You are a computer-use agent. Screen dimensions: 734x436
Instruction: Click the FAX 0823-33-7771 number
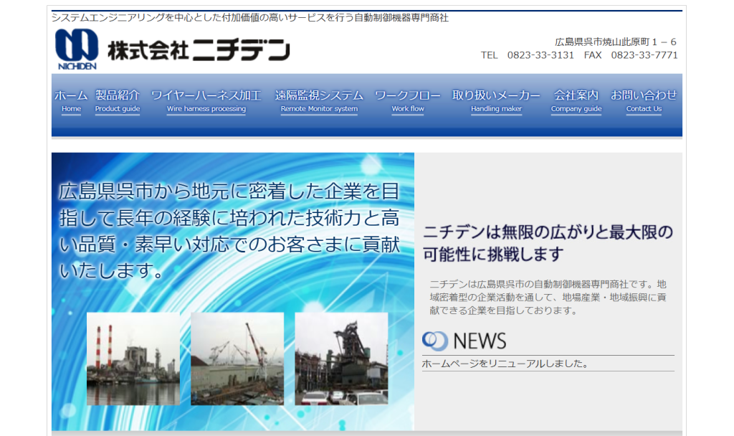coord(631,55)
